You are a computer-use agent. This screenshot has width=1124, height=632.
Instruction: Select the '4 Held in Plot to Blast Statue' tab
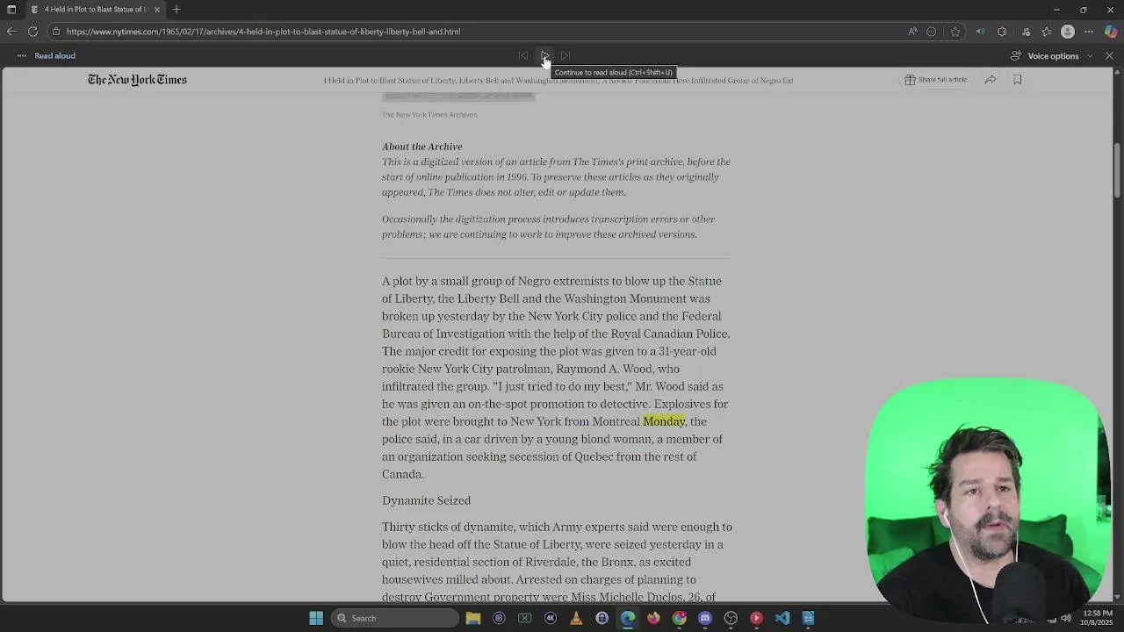click(x=95, y=10)
